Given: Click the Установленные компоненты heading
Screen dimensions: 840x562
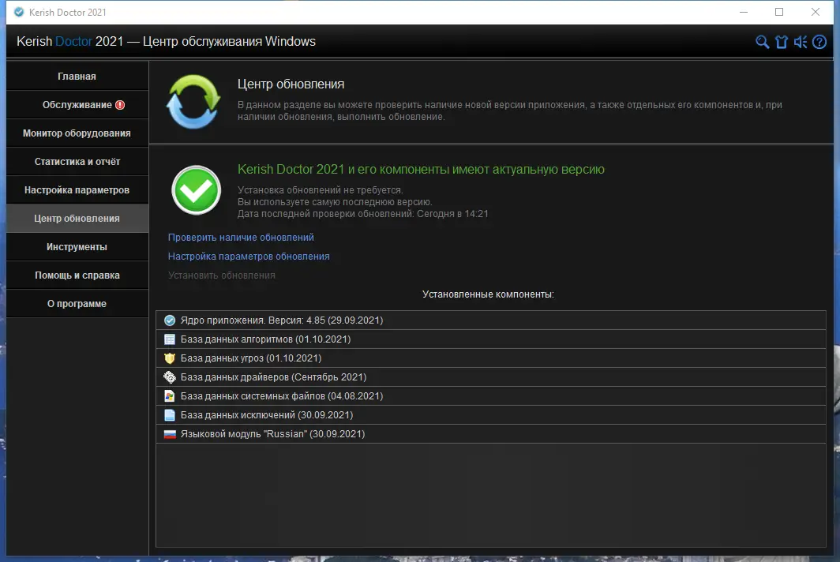Looking at the screenshot, I should pos(488,294).
